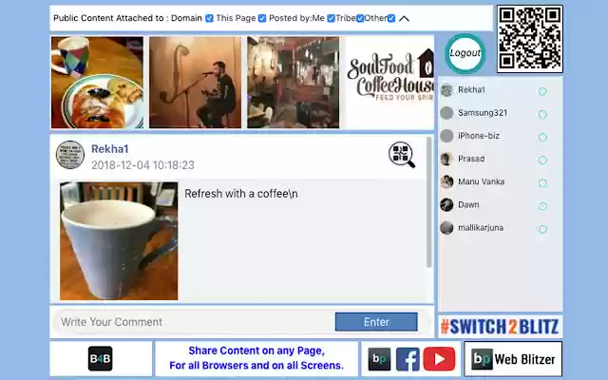608x380 pixels.
Task: Collapse the filter bar with the up chevron
Action: pos(404,19)
